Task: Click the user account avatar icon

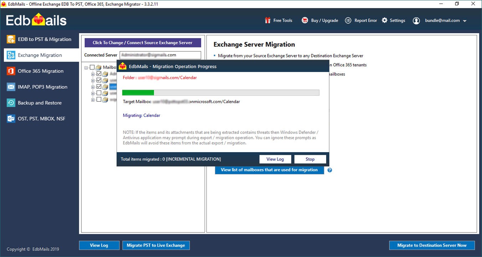Action: click(x=416, y=21)
